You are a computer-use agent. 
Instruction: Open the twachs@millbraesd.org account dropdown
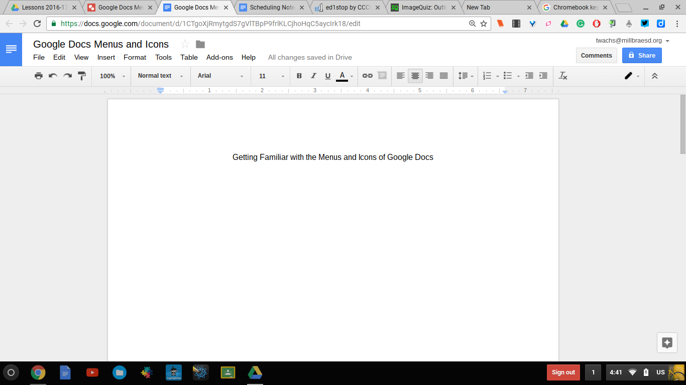[633, 41]
